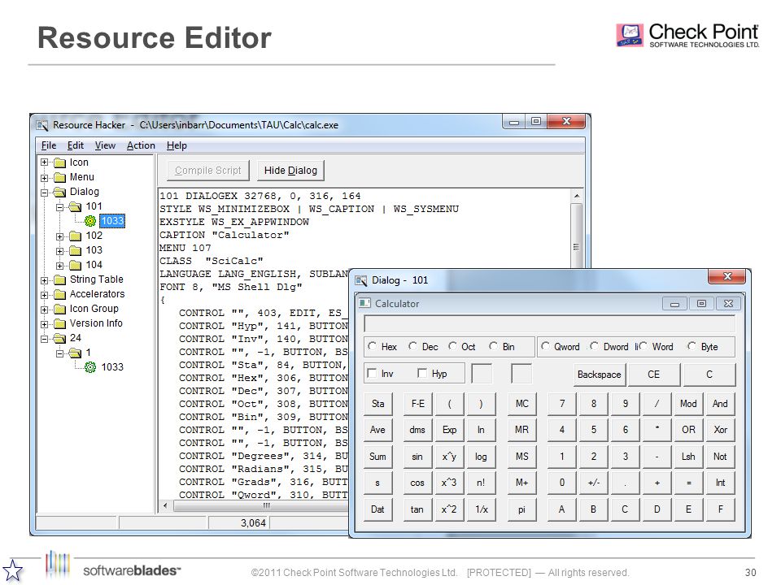Expand the String Table node
781x585 pixels.
tap(44, 280)
